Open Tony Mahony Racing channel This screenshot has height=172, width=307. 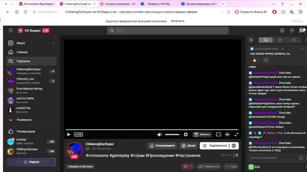click(31, 90)
